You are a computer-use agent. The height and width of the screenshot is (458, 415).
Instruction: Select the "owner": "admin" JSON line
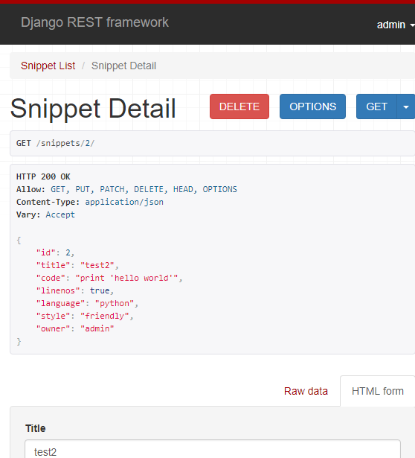pyautogui.click(x=75, y=328)
